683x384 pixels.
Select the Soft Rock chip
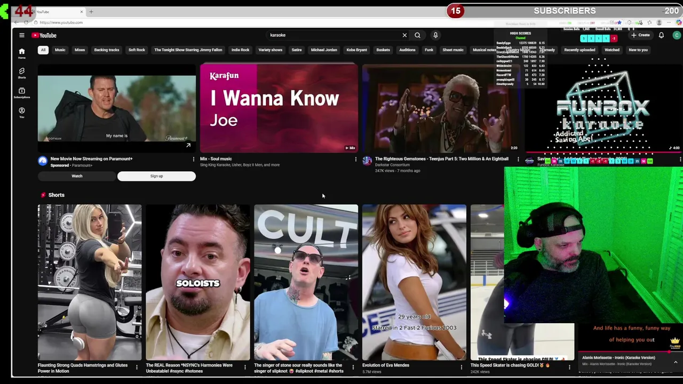click(x=137, y=50)
